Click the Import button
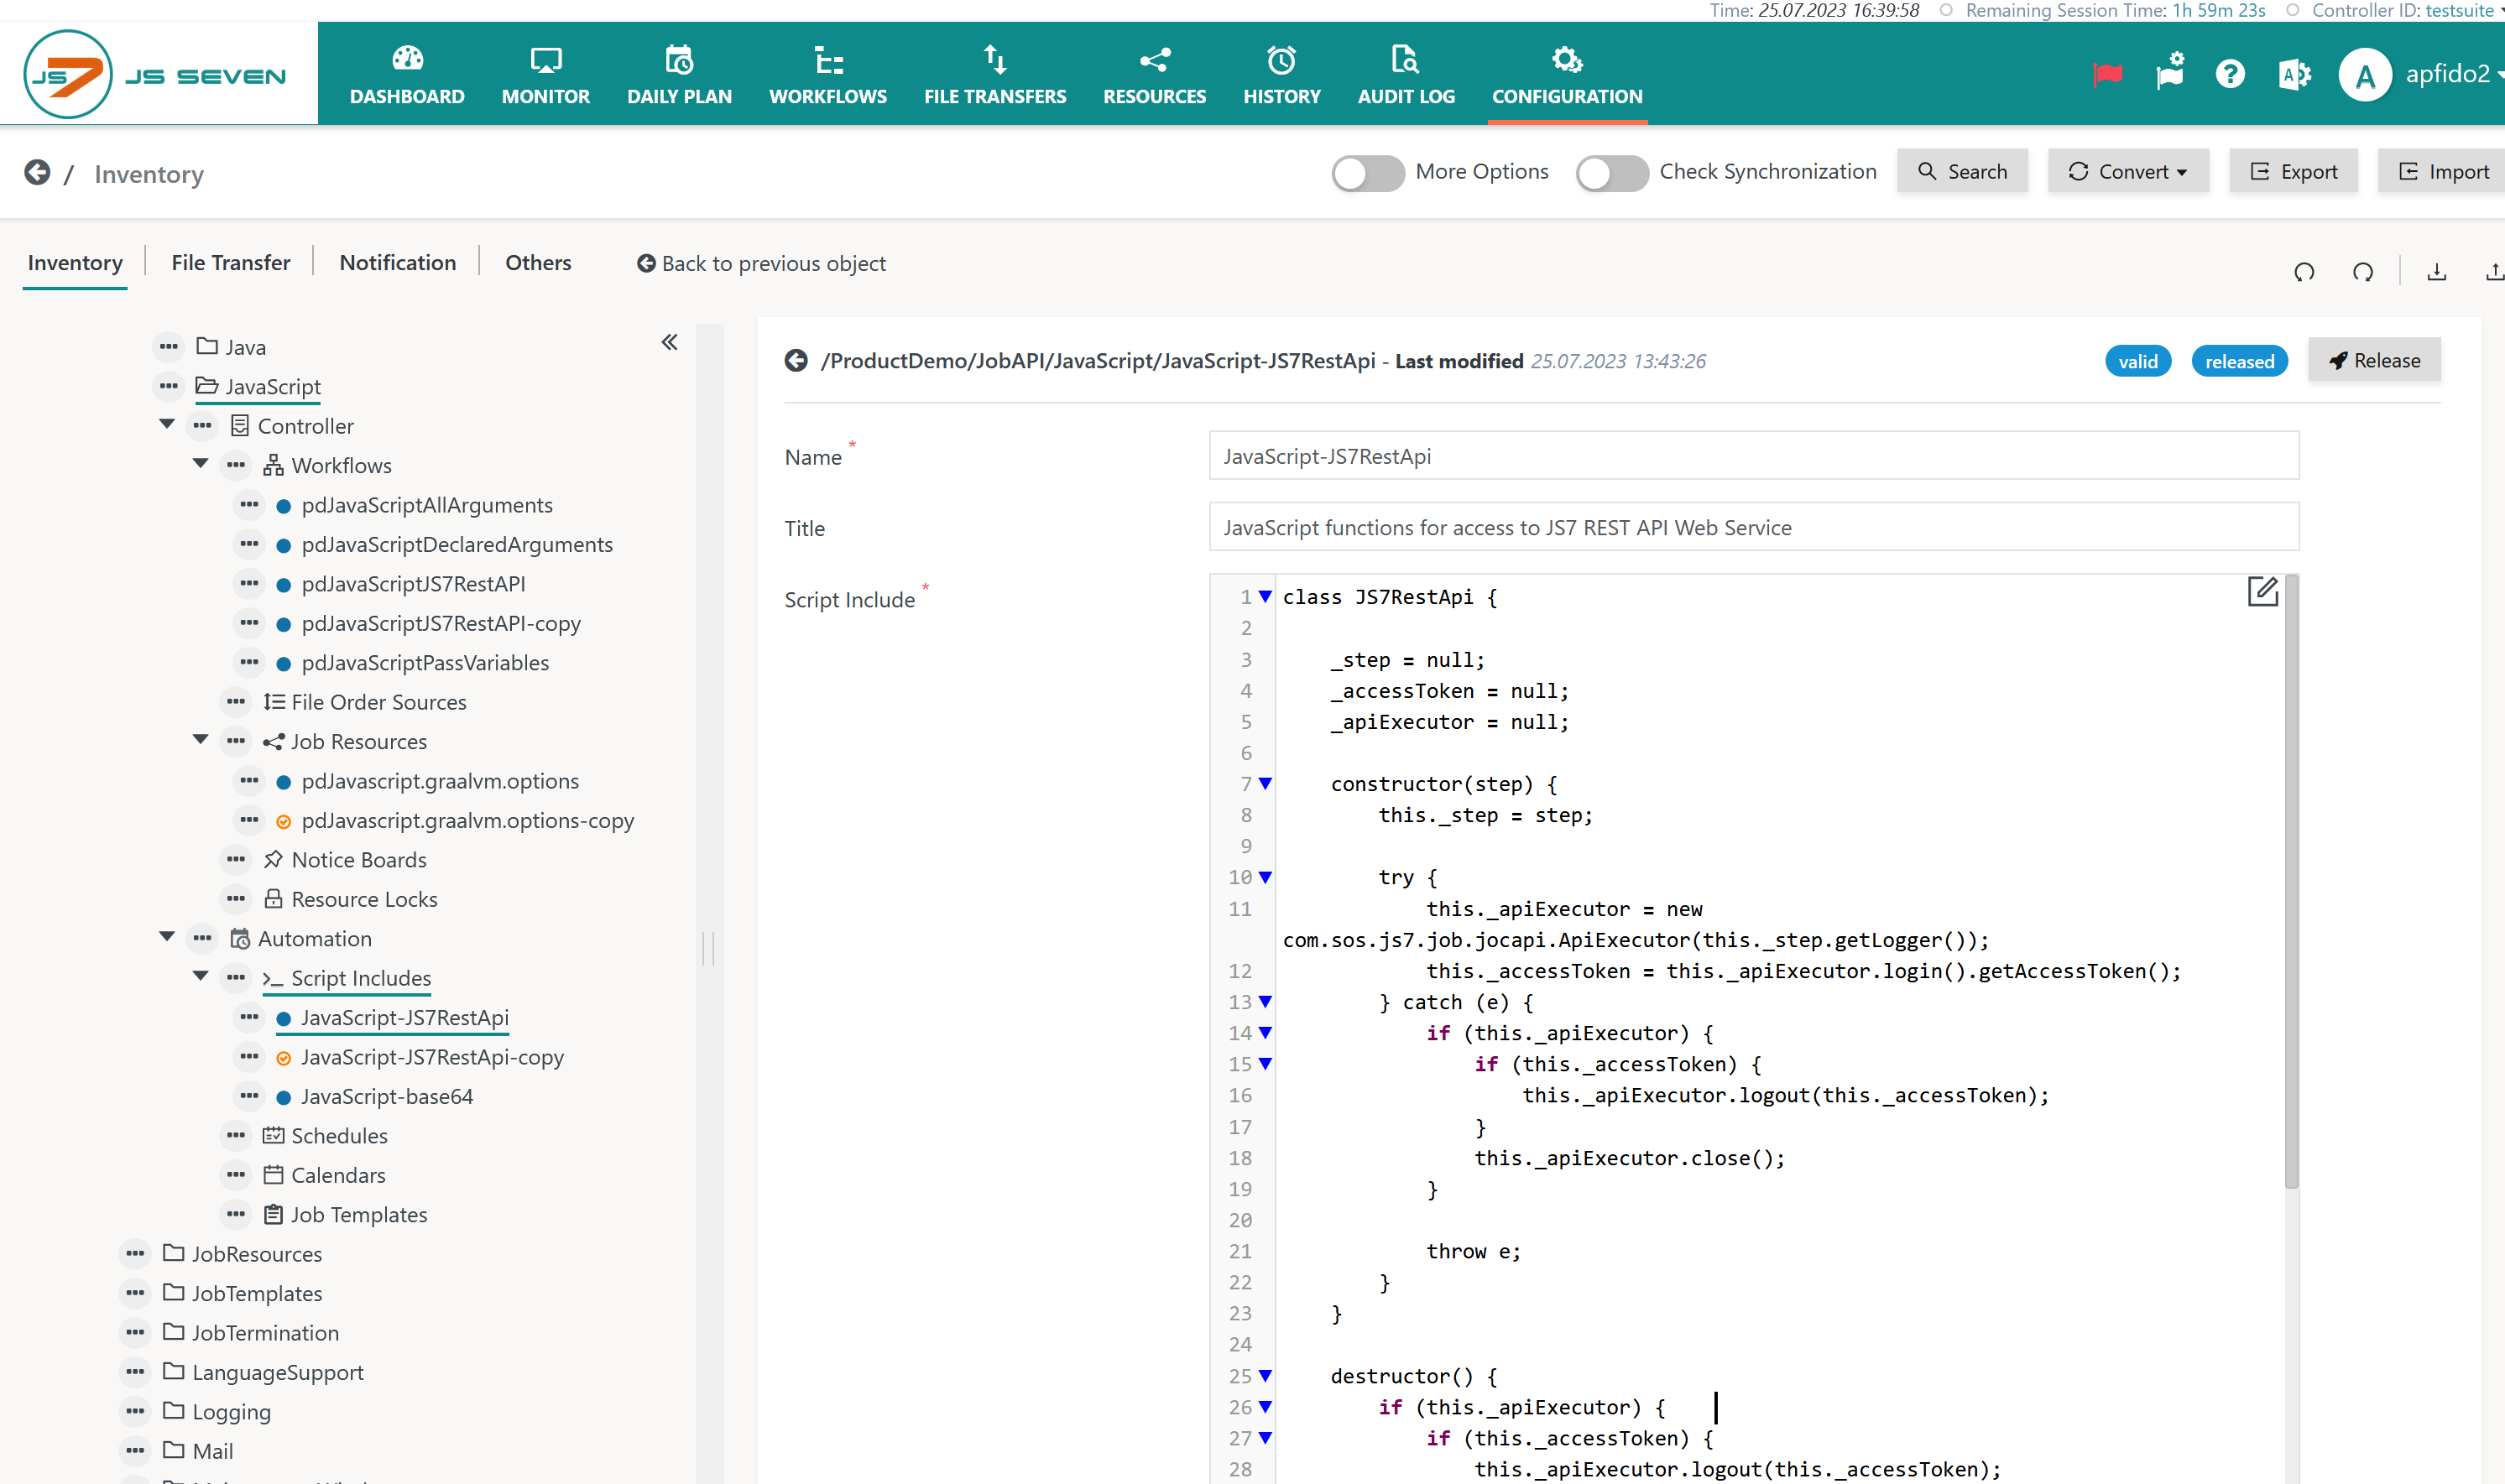This screenshot has height=1484, width=2505. tap(2443, 172)
